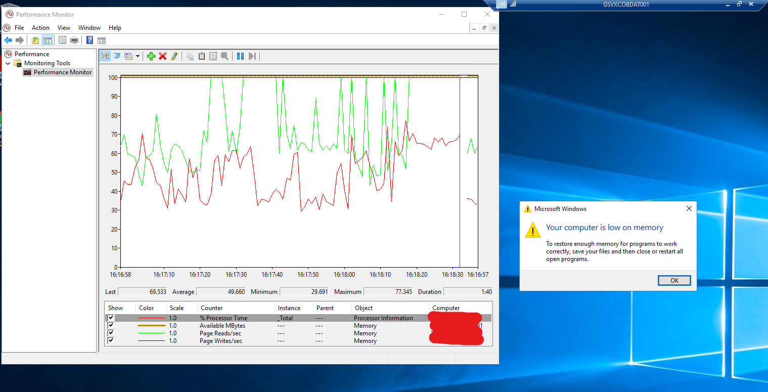
Task: Sort by the Object column header
Action: [x=390, y=308]
